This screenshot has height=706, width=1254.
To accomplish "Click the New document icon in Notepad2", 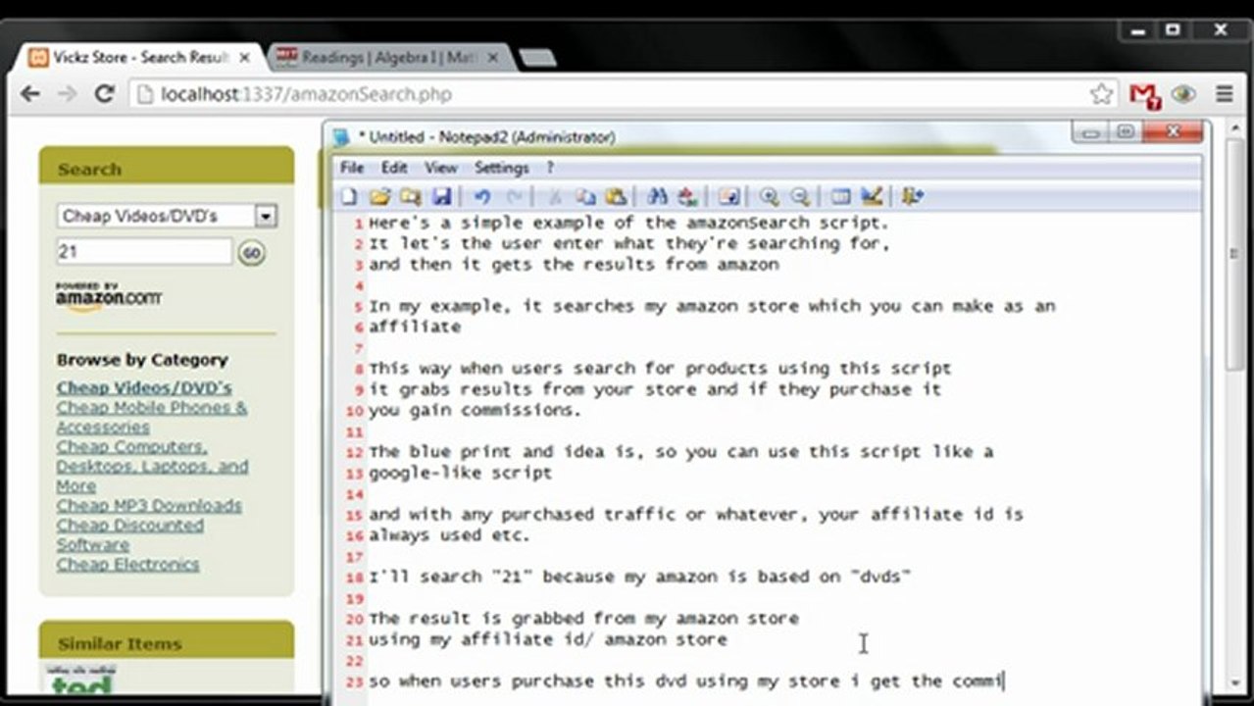I will coord(349,197).
